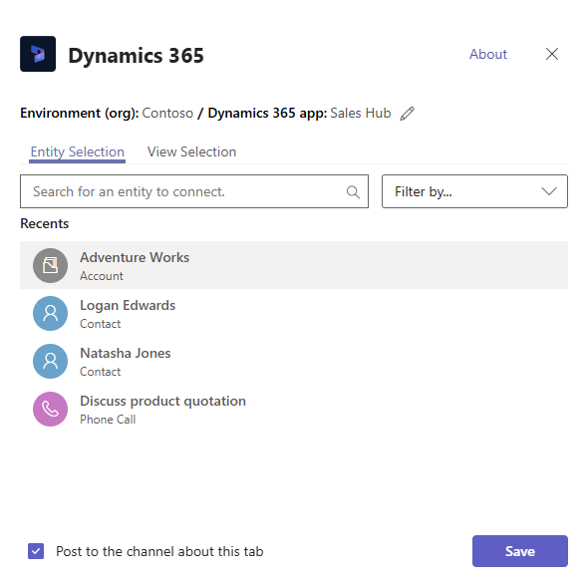The image size is (584, 586).
Task: Select the Adventure Works account icon
Action: 51,265
